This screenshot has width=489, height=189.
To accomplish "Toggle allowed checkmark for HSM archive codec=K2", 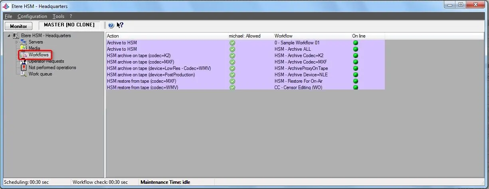I will click(232, 56).
